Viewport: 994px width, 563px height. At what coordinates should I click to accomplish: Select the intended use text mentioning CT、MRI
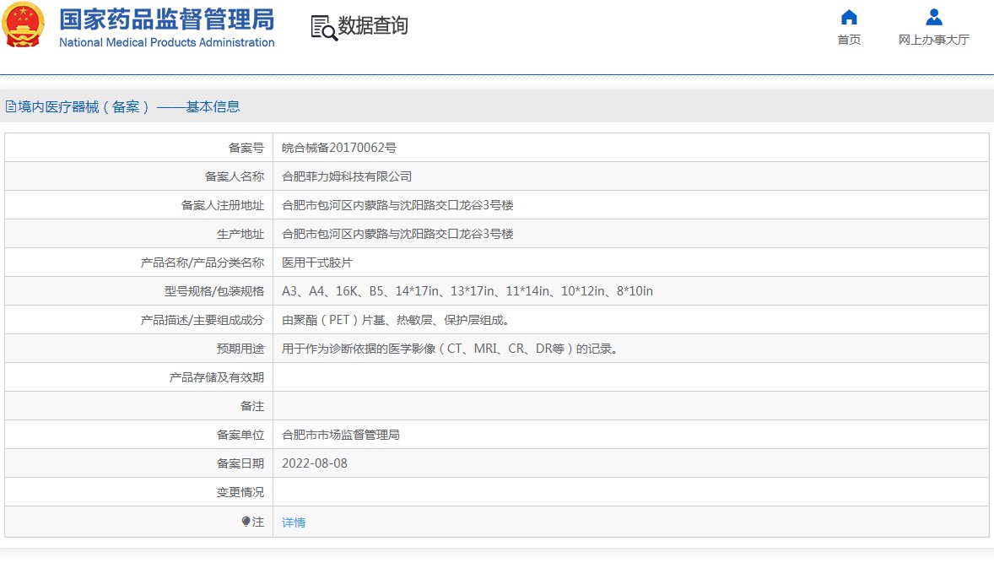450,349
